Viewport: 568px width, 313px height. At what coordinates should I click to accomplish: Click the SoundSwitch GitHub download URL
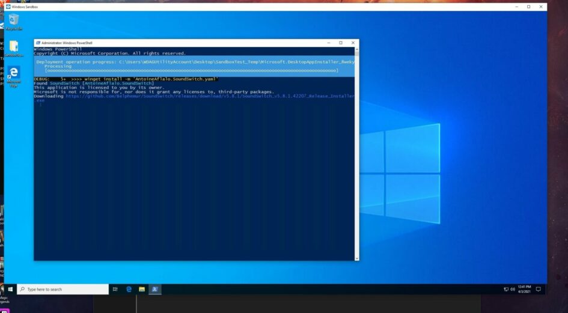tap(195, 98)
